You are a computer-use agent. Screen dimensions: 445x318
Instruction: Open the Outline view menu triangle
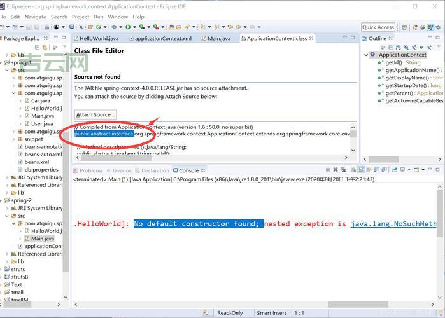click(439, 46)
